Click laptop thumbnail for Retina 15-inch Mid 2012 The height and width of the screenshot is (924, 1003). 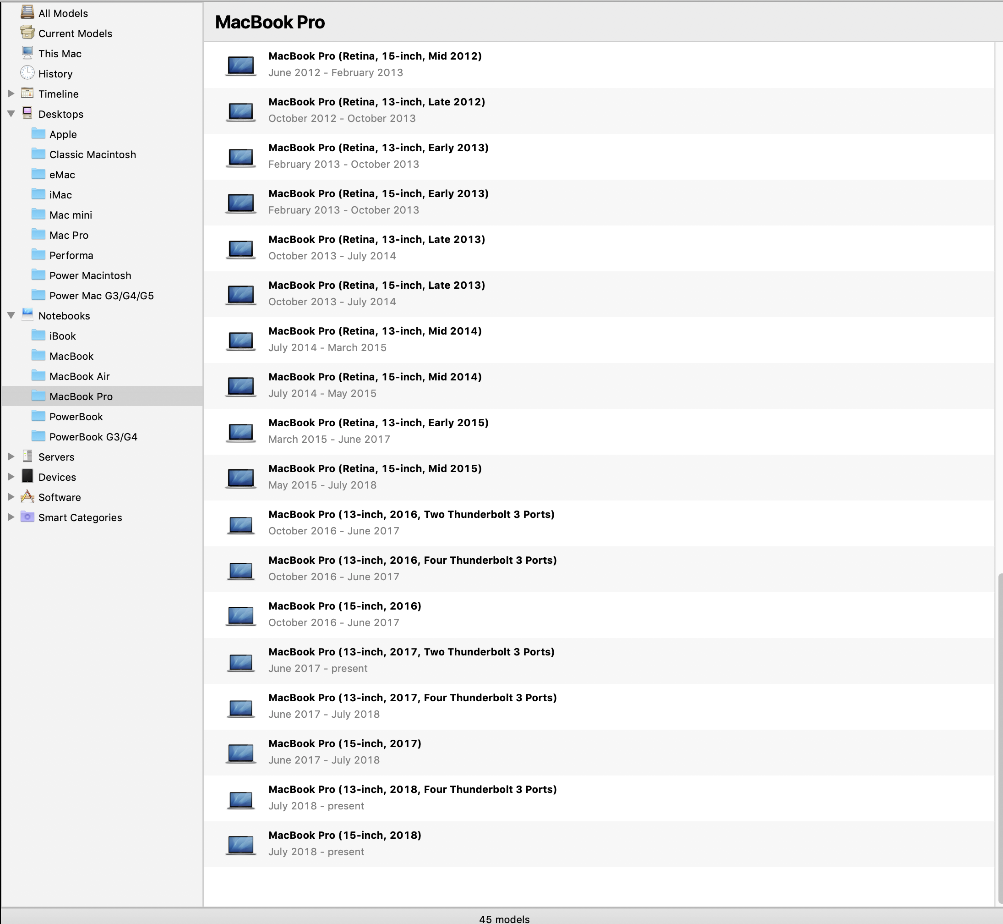pos(241,65)
